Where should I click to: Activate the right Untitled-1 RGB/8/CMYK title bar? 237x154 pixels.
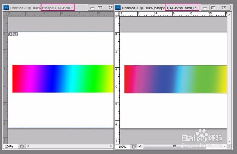159,8
